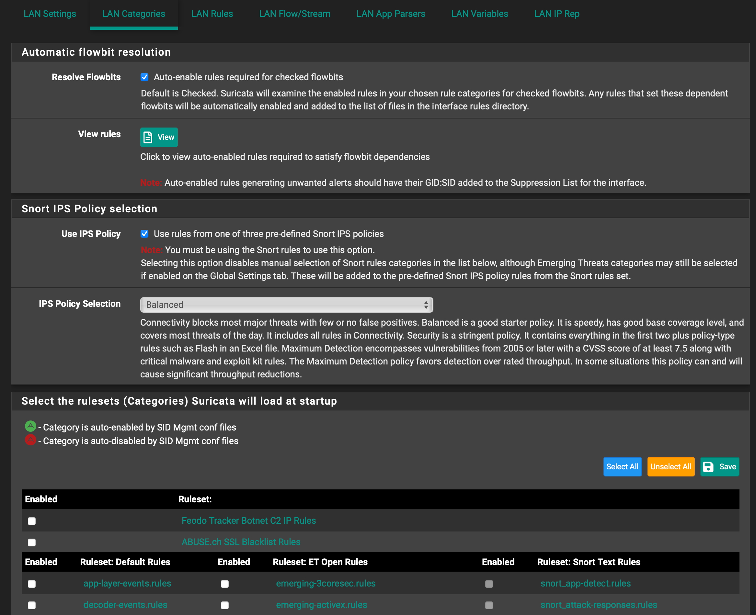Open decoder-events.rules link
This screenshot has height=615, width=756.
click(125, 604)
